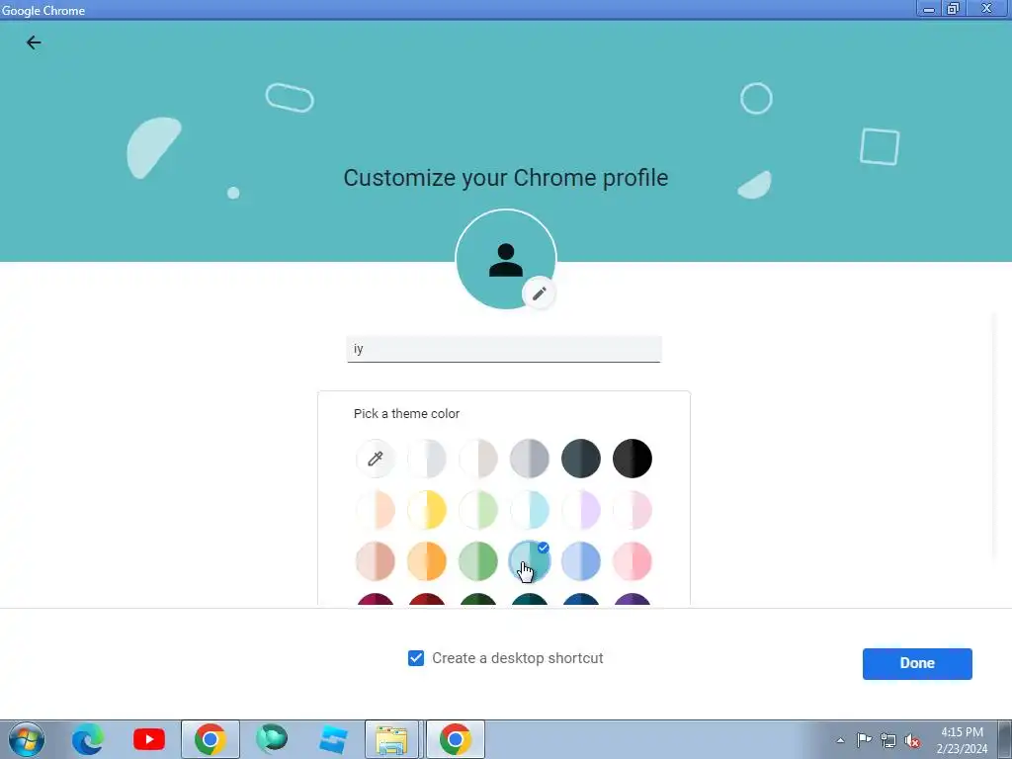Click the Done button
The image size is (1012, 759).
(x=917, y=663)
